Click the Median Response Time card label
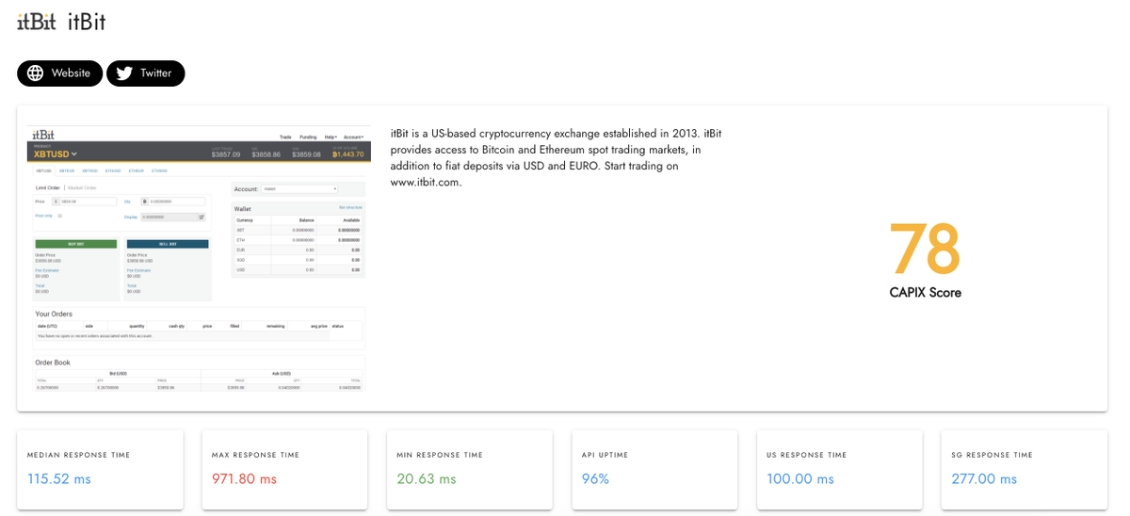Image resolution: width=1130 pixels, height=516 pixels. click(78, 455)
